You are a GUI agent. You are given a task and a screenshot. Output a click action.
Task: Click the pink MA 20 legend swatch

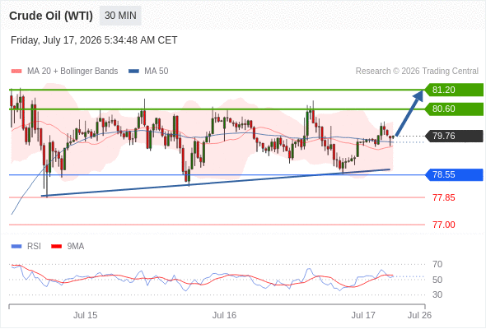(16, 72)
